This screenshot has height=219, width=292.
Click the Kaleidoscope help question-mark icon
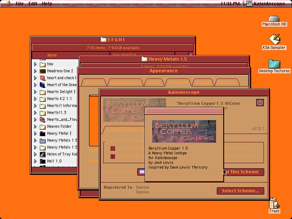coord(260,103)
